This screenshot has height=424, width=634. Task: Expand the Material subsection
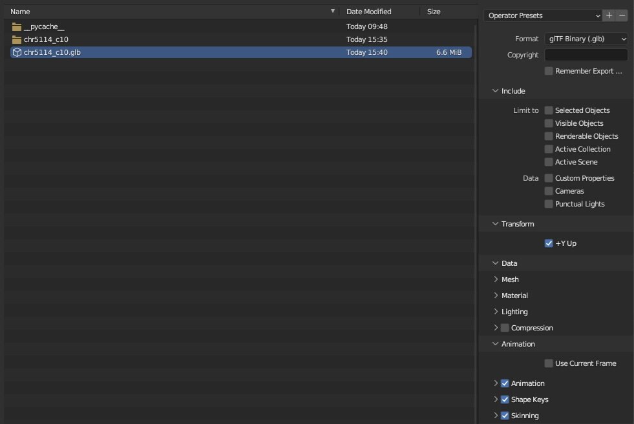pos(496,296)
